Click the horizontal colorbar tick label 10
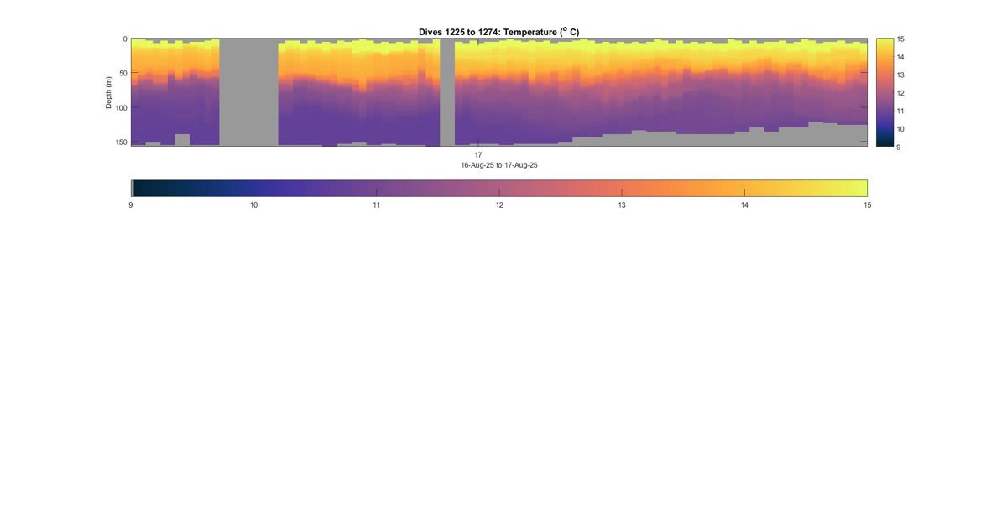This screenshot has width=1007, height=512. [x=253, y=204]
